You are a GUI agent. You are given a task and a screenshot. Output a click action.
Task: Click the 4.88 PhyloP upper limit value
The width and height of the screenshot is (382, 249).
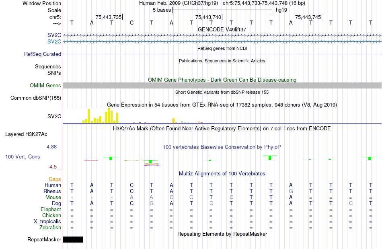(51, 147)
